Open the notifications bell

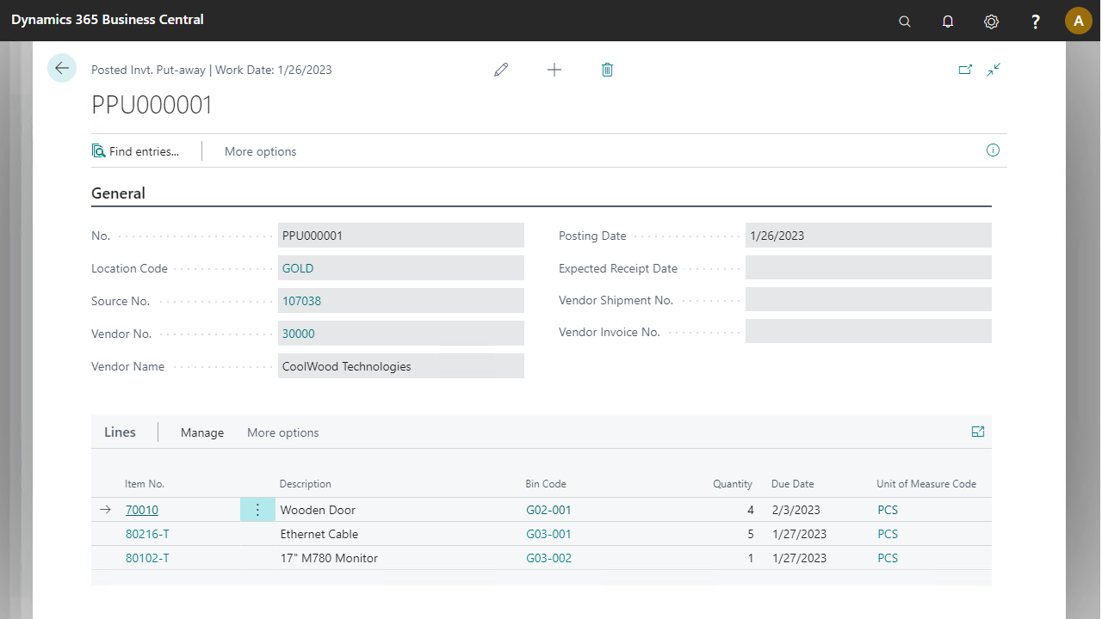pyautogui.click(x=948, y=21)
